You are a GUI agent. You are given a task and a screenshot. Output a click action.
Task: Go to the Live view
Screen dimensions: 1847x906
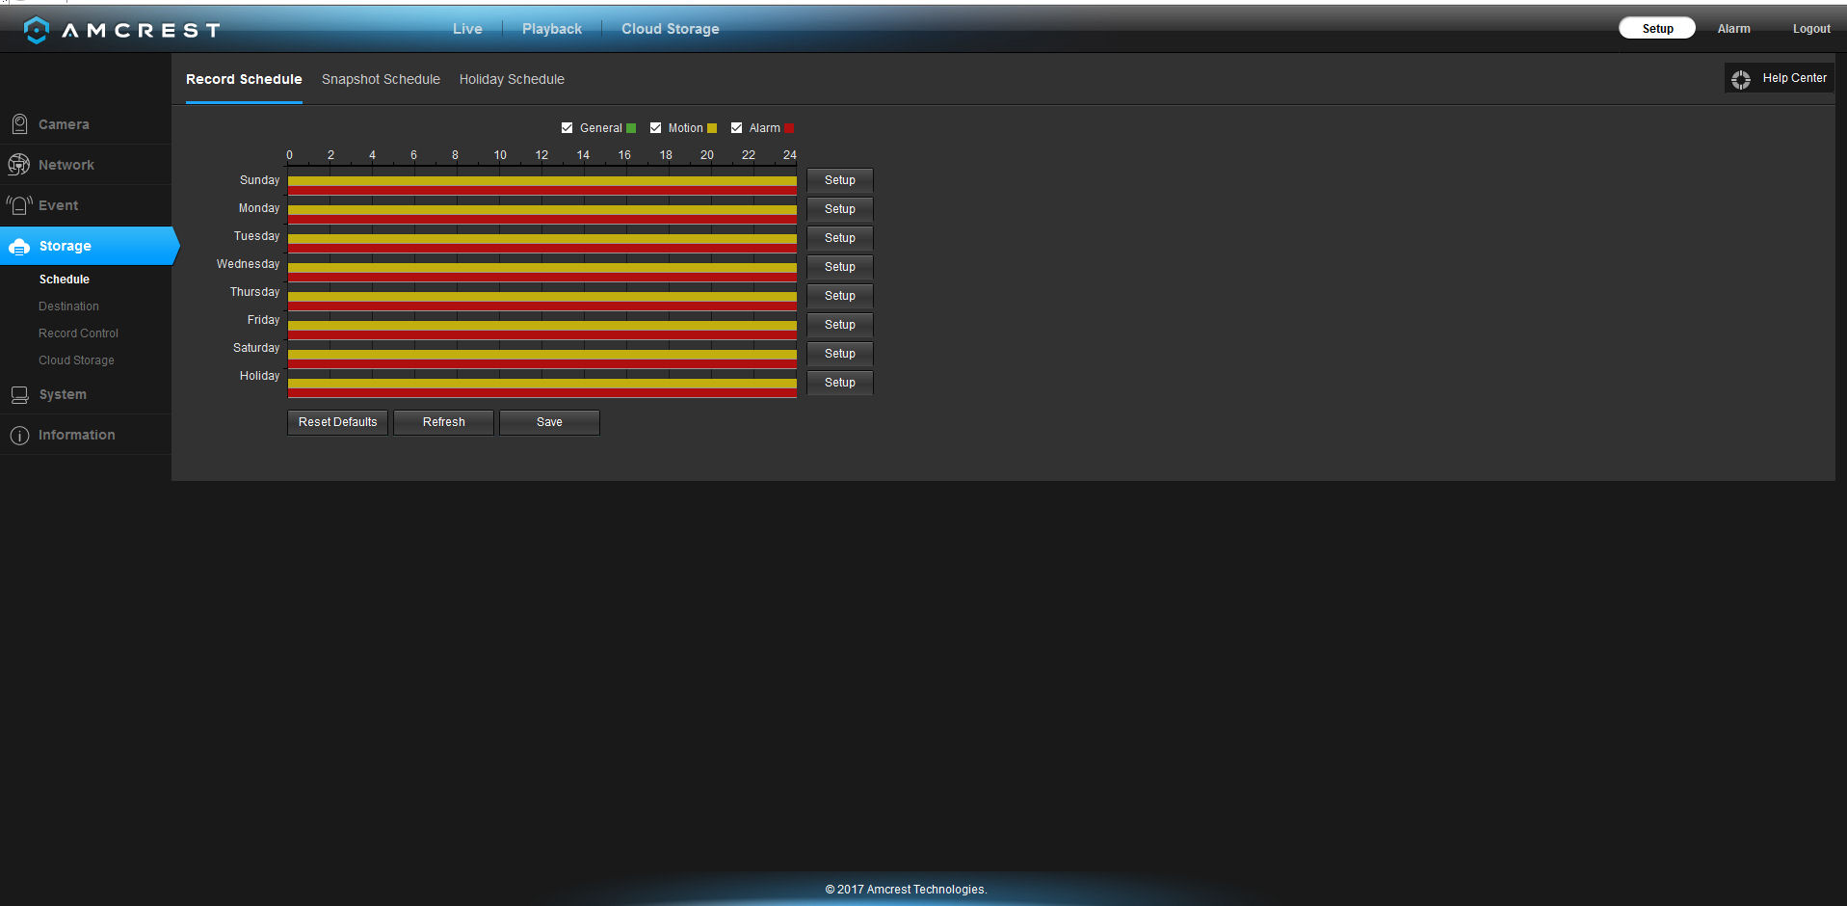(x=467, y=29)
